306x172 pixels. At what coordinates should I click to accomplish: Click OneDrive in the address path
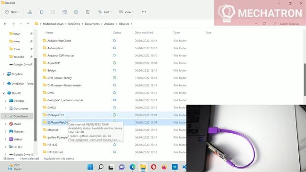pos(74,24)
